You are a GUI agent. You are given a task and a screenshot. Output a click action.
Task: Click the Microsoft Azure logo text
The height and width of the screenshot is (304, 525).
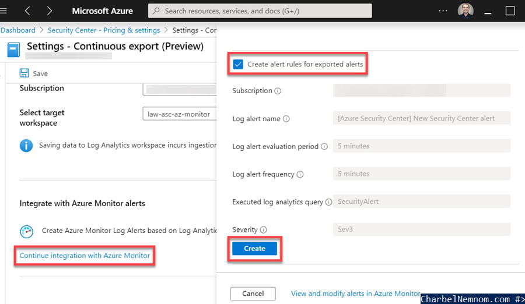click(103, 10)
